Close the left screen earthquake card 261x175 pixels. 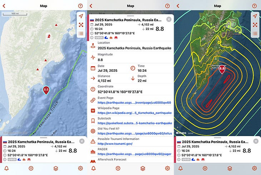point(82,141)
